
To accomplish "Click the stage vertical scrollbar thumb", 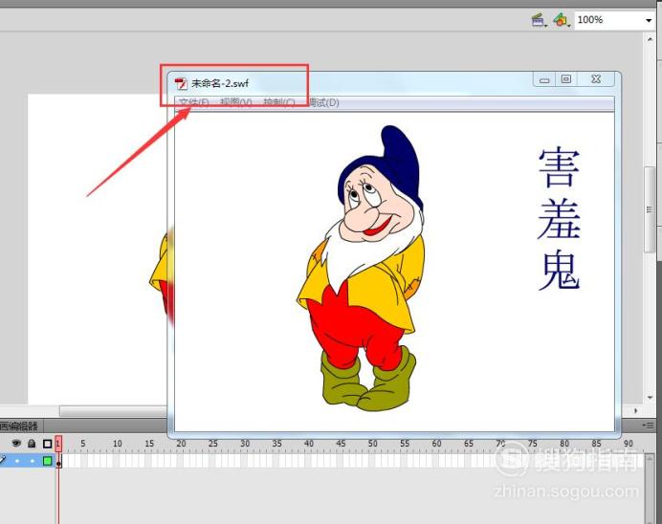I will [650, 209].
